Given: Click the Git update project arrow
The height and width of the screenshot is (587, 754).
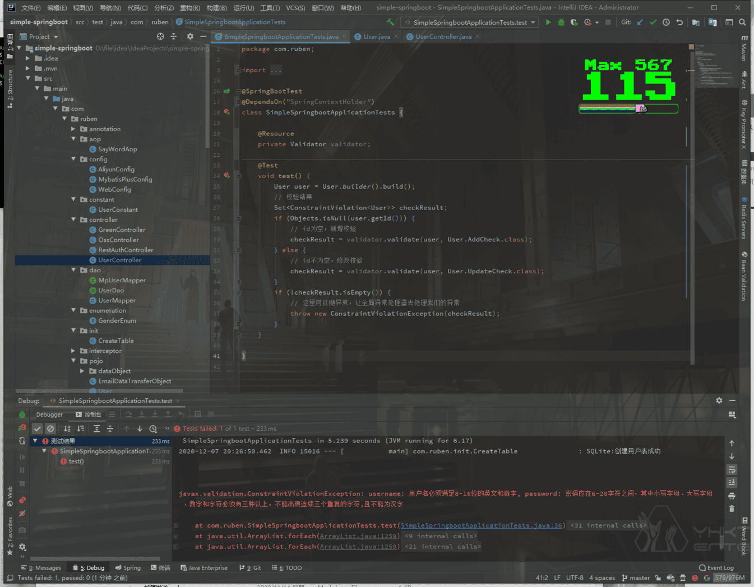Looking at the screenshot, I should 640,22.
